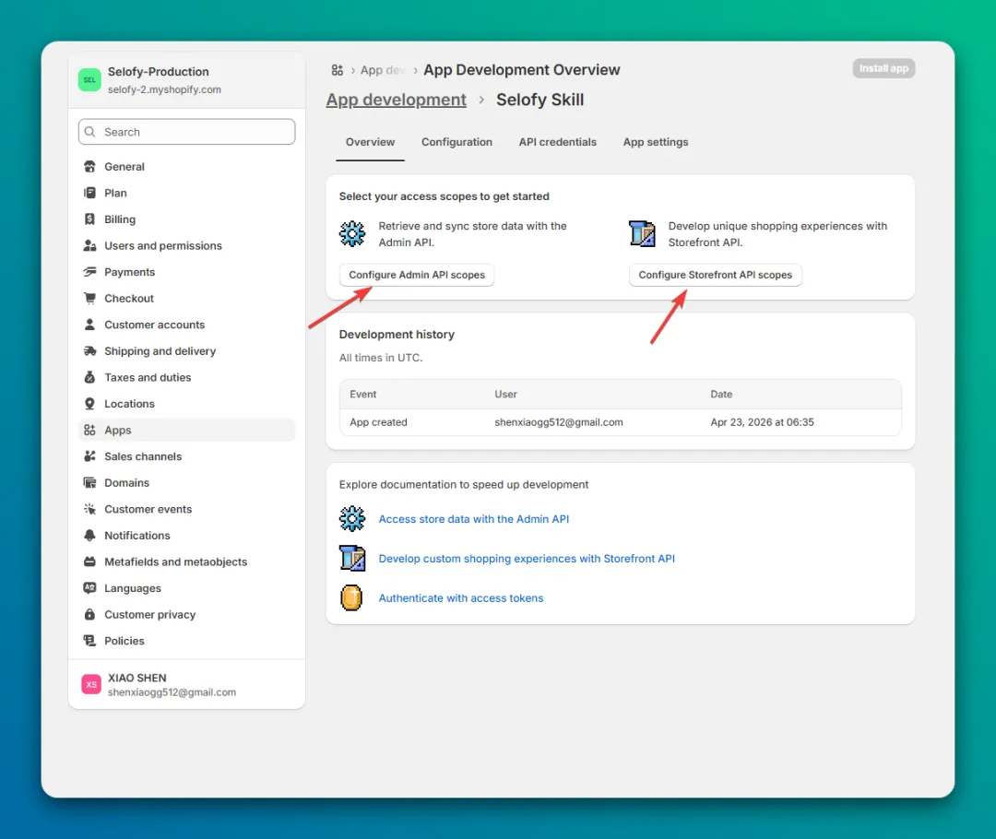Click the Apr 23, 2026 at 06:35 date

pyautogui.click(x=763, y=421)
